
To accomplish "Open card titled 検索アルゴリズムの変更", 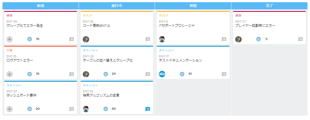I will pos(101,95).
